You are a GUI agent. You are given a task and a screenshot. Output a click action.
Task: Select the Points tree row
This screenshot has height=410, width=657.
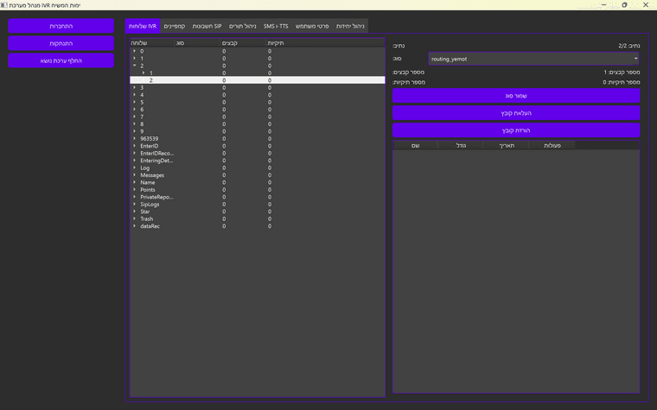pos(258,190)
